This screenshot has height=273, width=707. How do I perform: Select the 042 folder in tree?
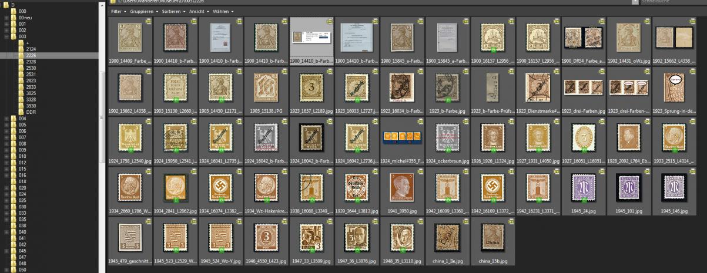tap(18, 244)
